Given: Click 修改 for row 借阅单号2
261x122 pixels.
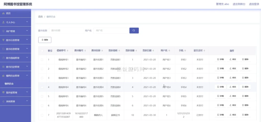Looking at the screenshot, I should tap(233, 68).
